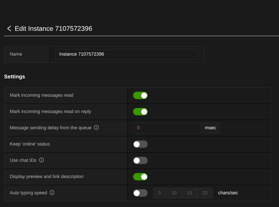Choose 10 chars/sec typing speed
The height and width of the screenshot is (207, 279).
[x=174, y=193]
